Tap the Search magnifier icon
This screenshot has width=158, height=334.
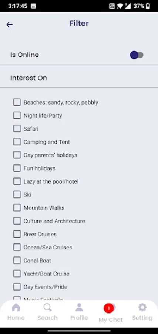(48, 308)
